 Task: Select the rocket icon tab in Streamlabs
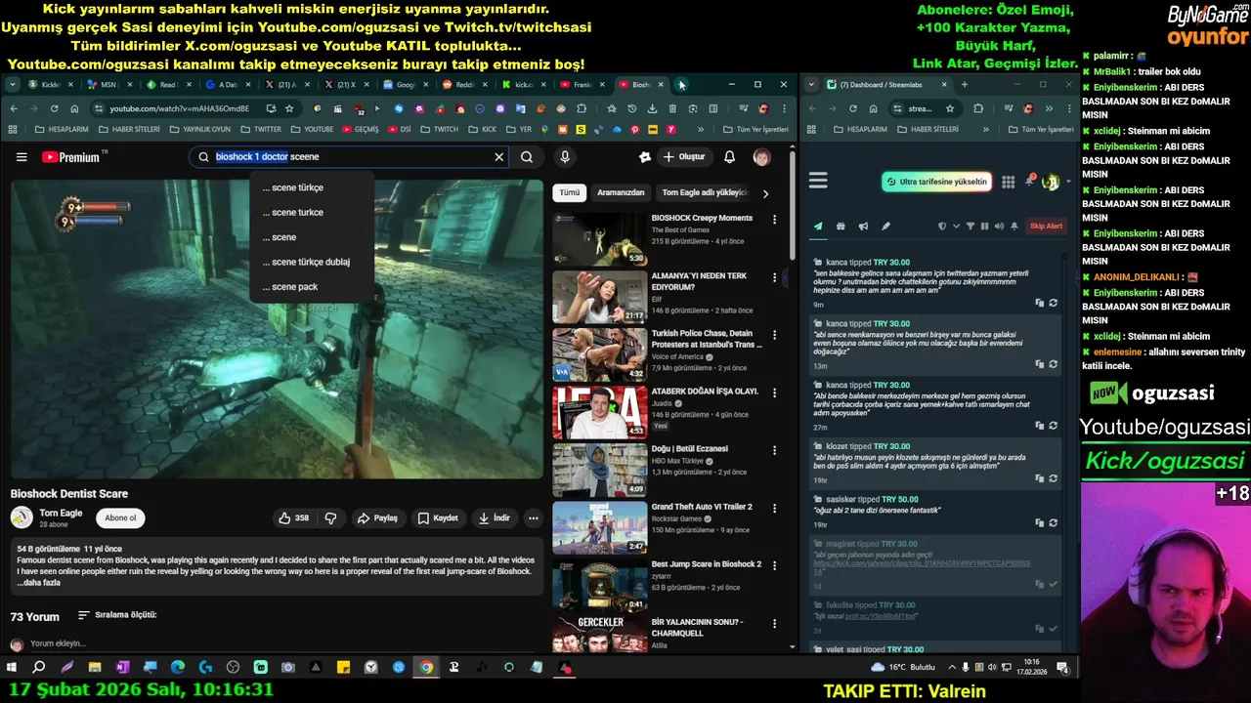(885, 227)
